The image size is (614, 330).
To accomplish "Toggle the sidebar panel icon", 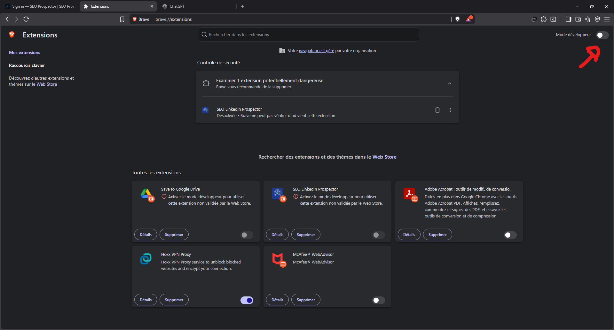I will [568, 19].
